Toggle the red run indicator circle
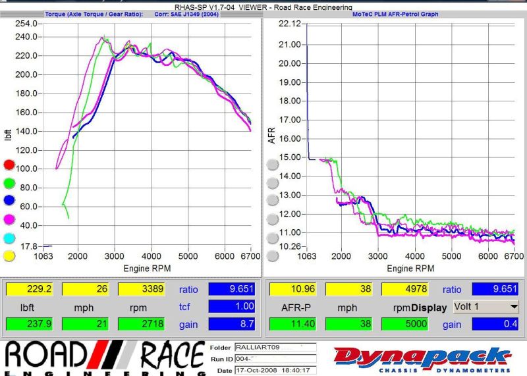Image resolution: width=527 pixels, height=376 pixels. pyautogui.click(x=9, y=165)
